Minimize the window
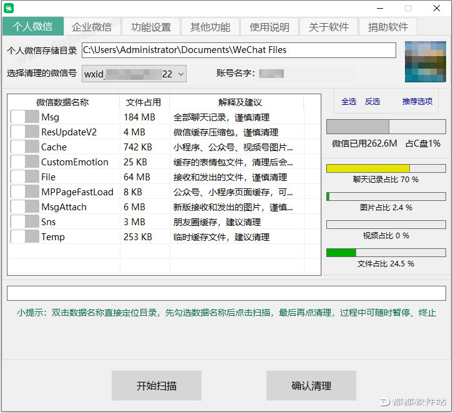This screenshot has height=413, width=453. pyautogui.click(x=380, y=8)
